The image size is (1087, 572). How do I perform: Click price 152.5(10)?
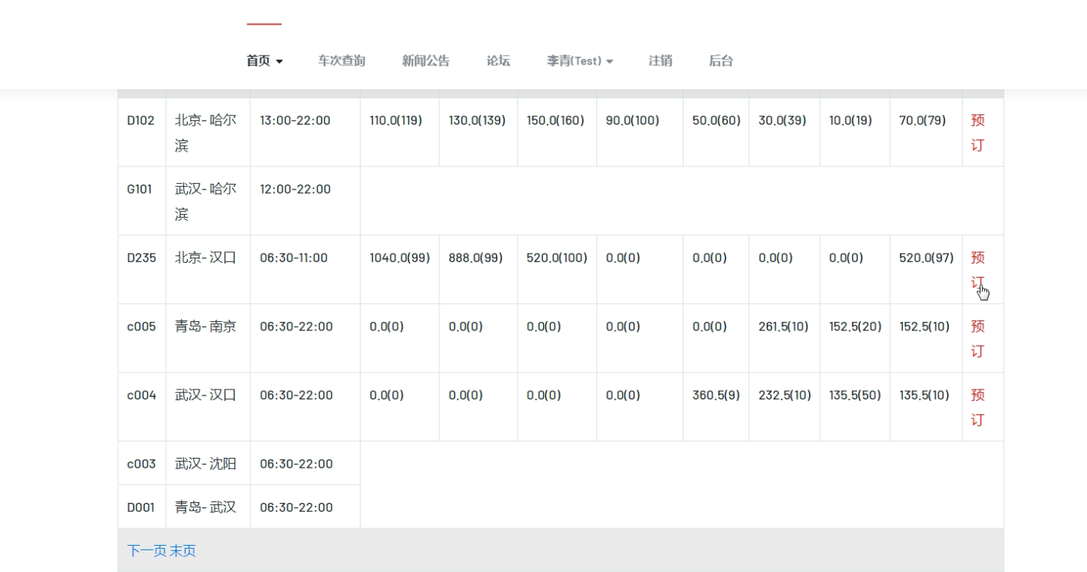click(x=924, y=327)
